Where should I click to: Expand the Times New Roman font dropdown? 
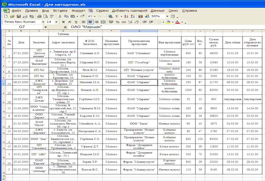pyautogui.click(x=43, y=22)
